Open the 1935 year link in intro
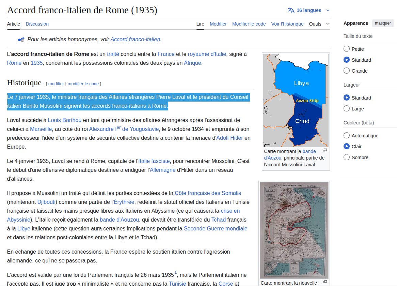 click(x=37, y=63)
